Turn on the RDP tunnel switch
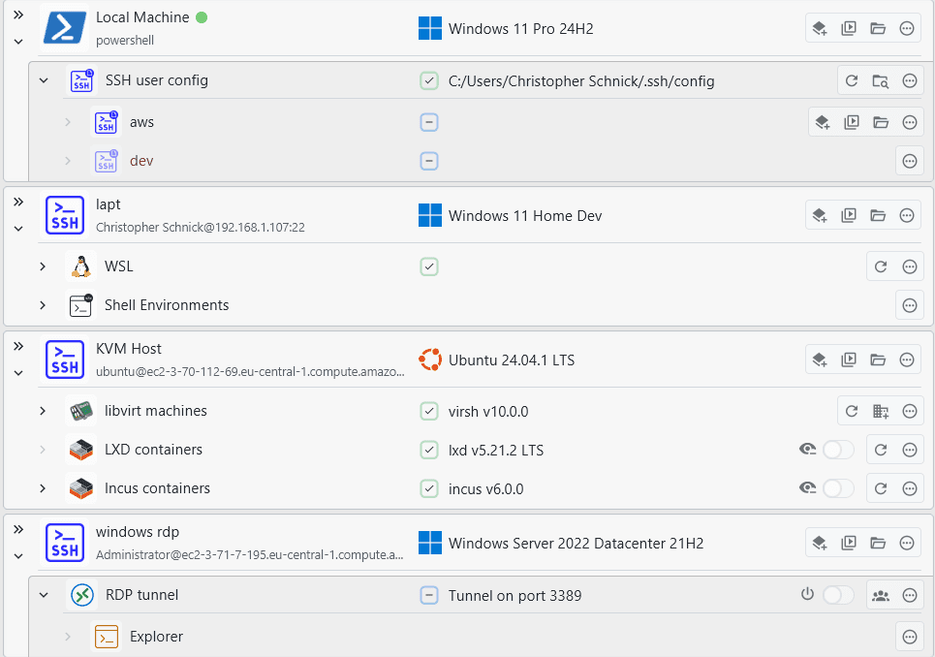The image size is (935, 657). pos(838,595)
